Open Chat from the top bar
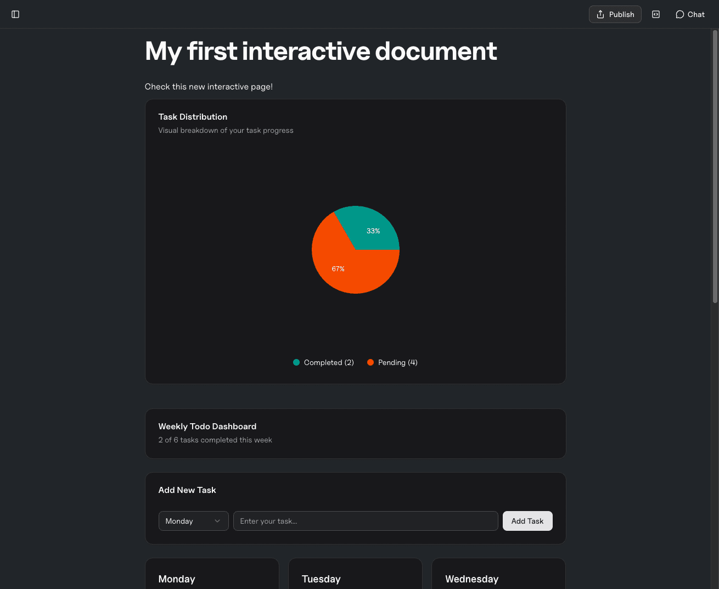 point(689,14)
